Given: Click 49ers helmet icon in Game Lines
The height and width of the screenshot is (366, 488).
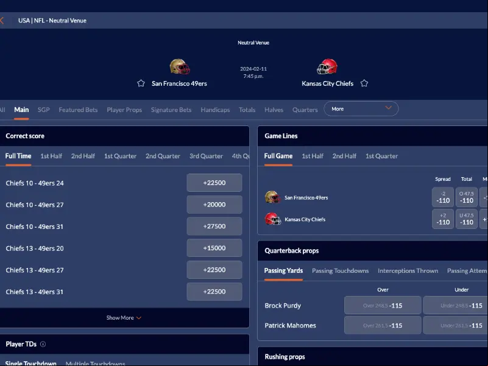Looking at the screenshot, I should (x=272, y=197).
